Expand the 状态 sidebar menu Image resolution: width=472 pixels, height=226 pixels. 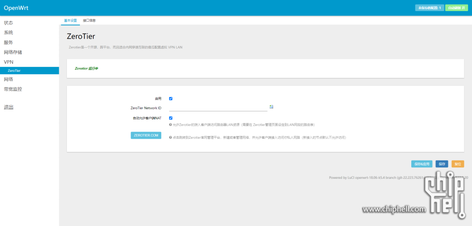click(x=9, y=23)
